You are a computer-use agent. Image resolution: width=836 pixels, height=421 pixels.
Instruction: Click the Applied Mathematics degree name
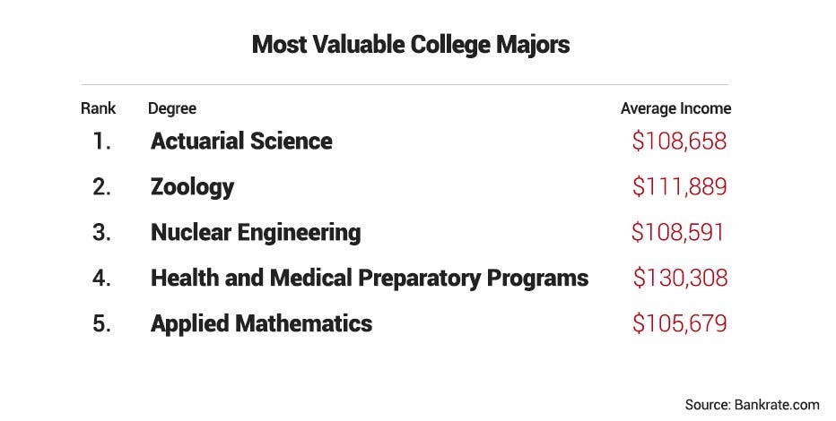tap(261, 324)
